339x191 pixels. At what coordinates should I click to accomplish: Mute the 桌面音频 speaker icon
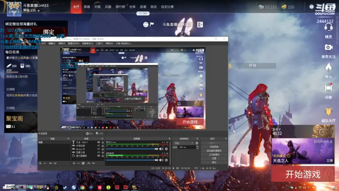[x=161, y=160]
